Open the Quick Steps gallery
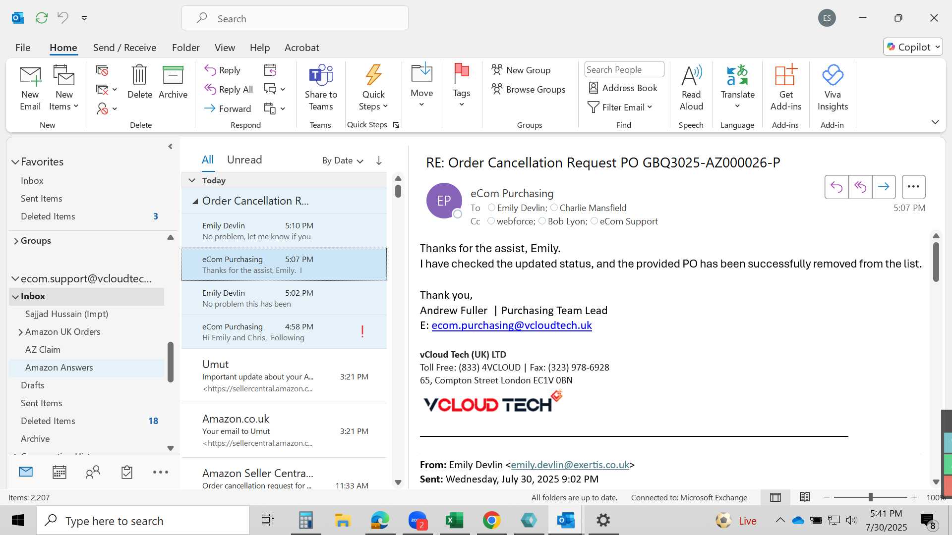Image resolution: width=952 pixels, height=535 pixels. (x=373, y=88)
